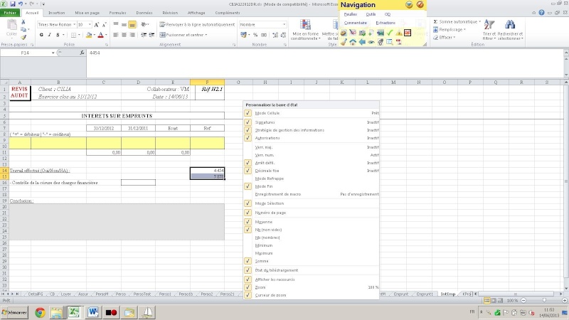Expand Fusionner et centrer dropdown arrow

[206, 35]
